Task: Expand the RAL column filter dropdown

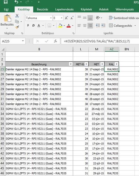Action: click(117, 64)
